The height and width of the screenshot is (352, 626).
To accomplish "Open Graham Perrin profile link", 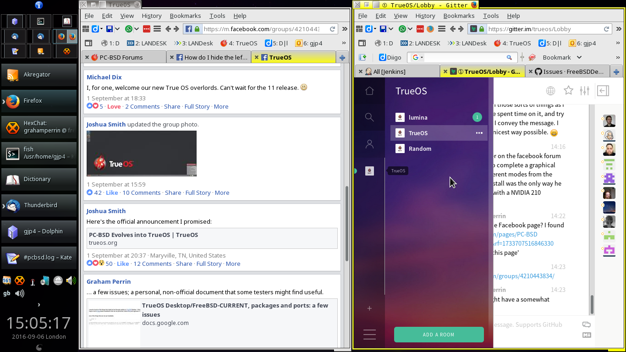I will point(109,281).
